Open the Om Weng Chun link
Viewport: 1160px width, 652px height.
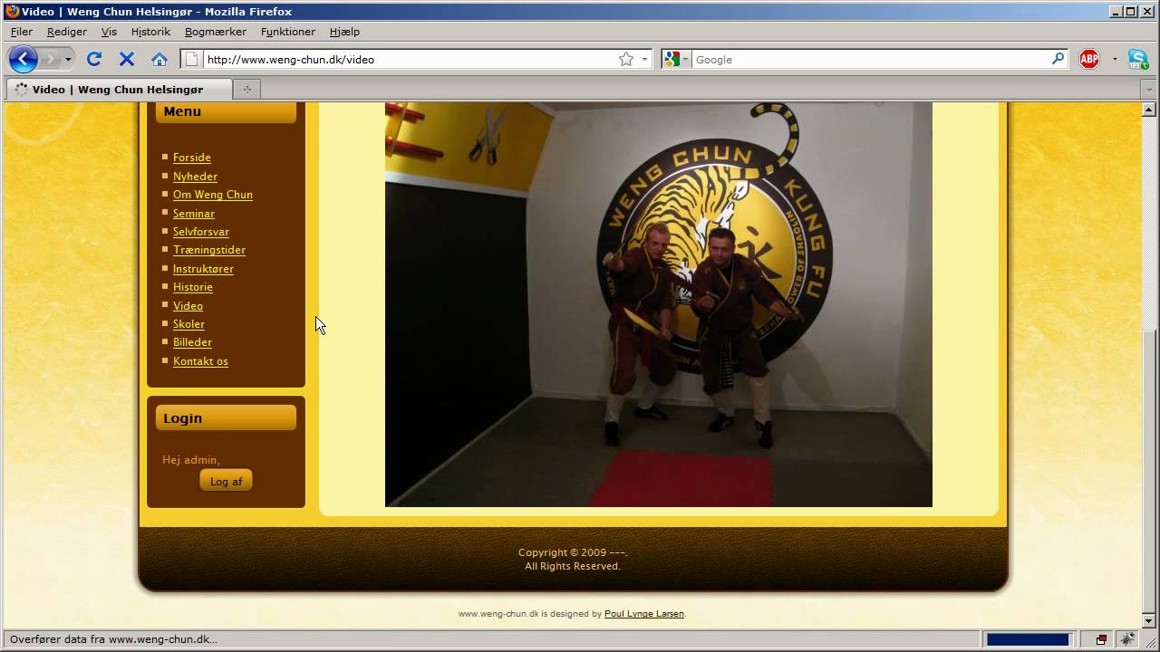[x=213, y=195]
